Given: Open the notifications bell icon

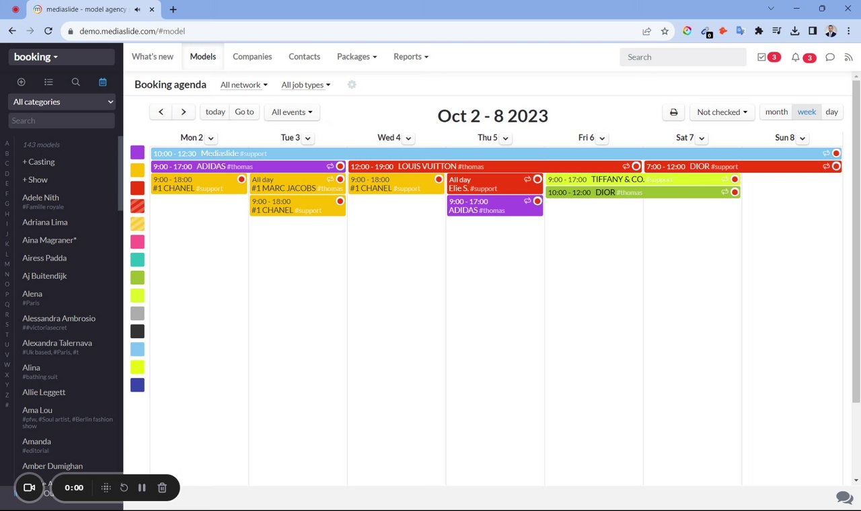Looking at the screenshot, I should point(796,57).
